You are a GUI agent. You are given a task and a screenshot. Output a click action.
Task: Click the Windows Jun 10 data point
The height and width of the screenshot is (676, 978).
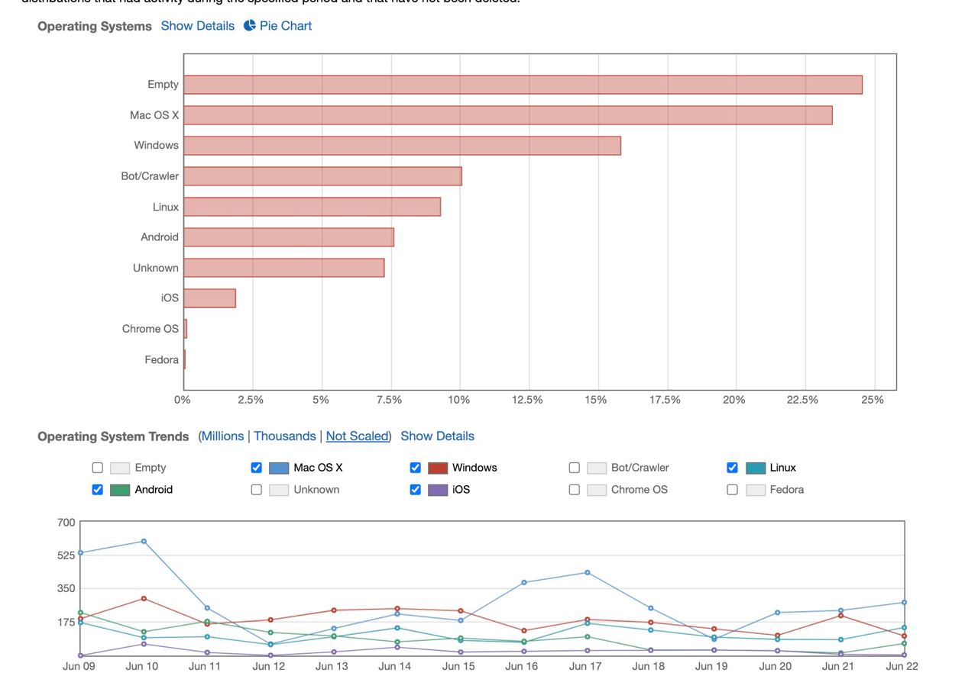(x=144, y=599)
